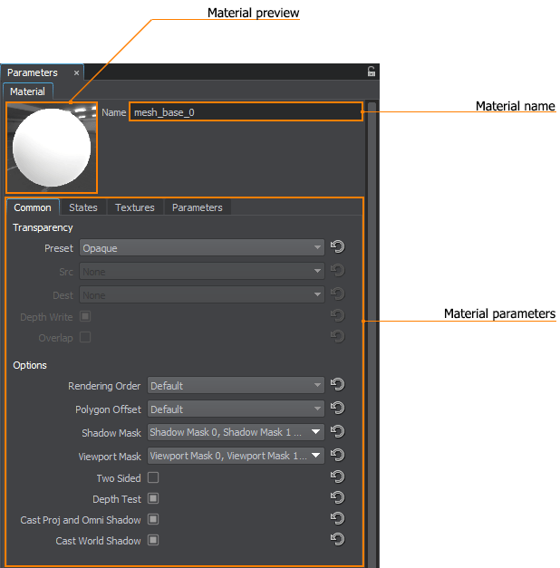Reset the Polygon Offset setting
560x568 pixels.
tap(338, 409)
